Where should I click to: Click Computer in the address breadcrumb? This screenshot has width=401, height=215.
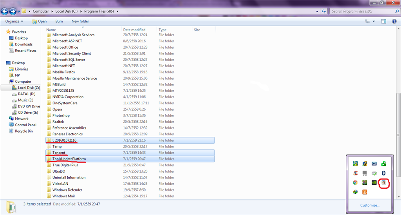tap(41, 11)
